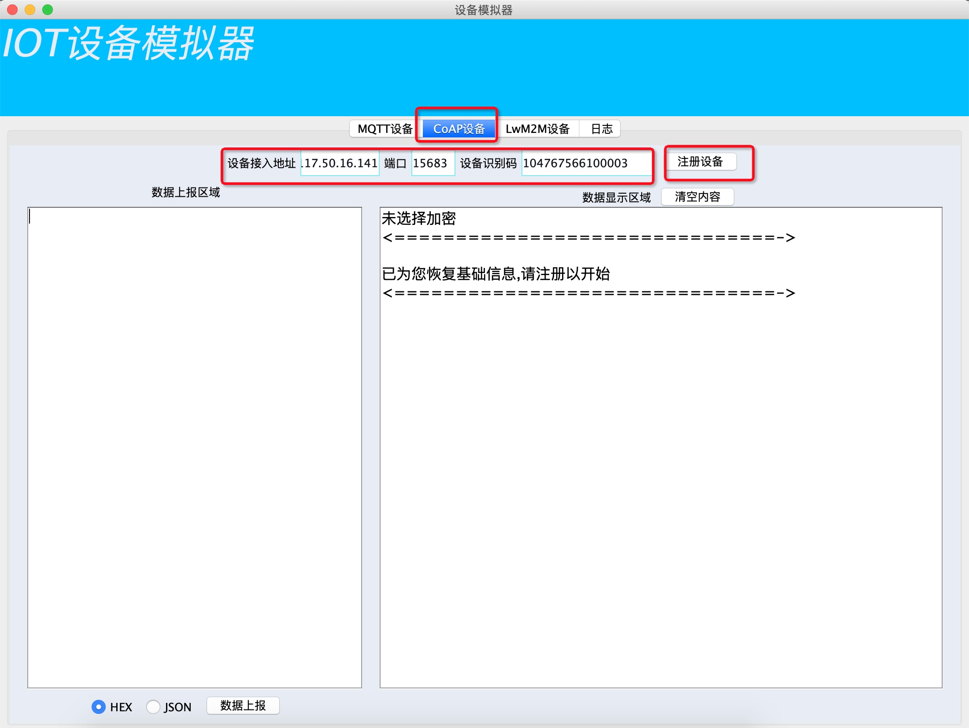Focus the 数据上报区域 text area
Image resolution: width=969 pixels, height=728 pixels.
pos(194,447)
